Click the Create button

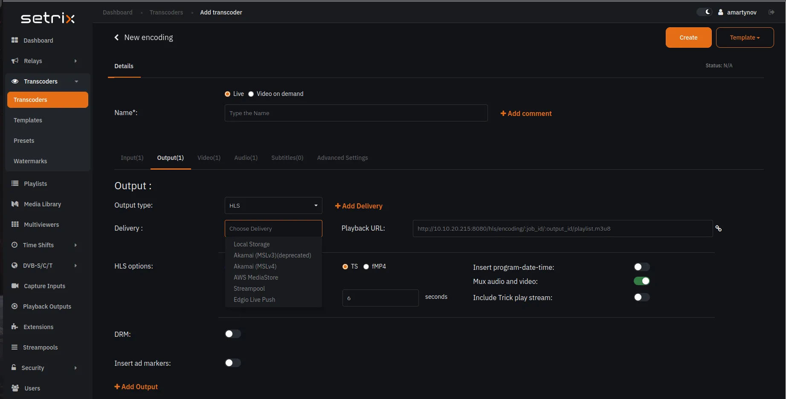(x=688, y=38)
